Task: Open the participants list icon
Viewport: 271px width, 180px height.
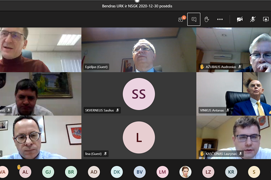Action: pos(181,19)
